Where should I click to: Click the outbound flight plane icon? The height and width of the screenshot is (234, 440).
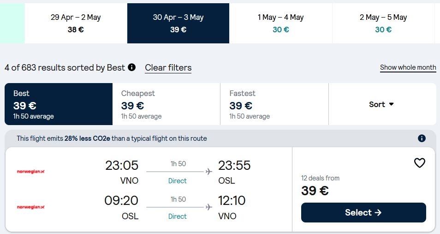(209, 172)
